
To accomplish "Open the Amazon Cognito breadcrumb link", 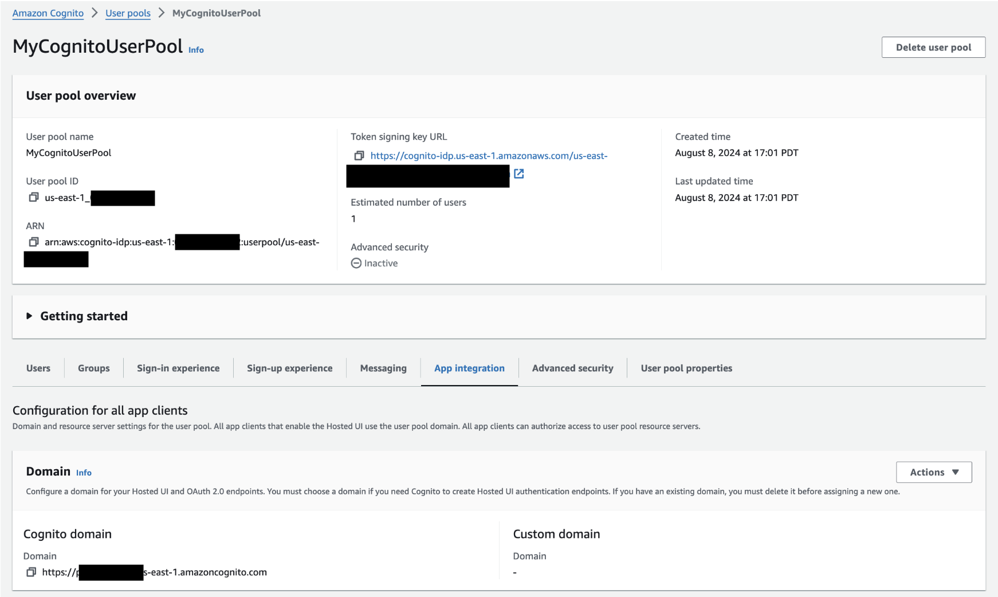I will (48, 13).
